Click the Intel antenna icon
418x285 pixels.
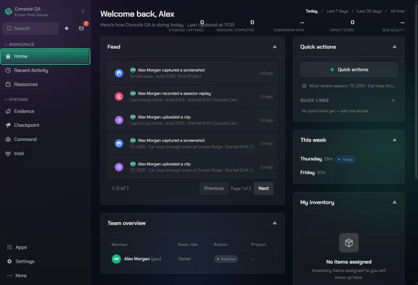(x=8, y=153)
